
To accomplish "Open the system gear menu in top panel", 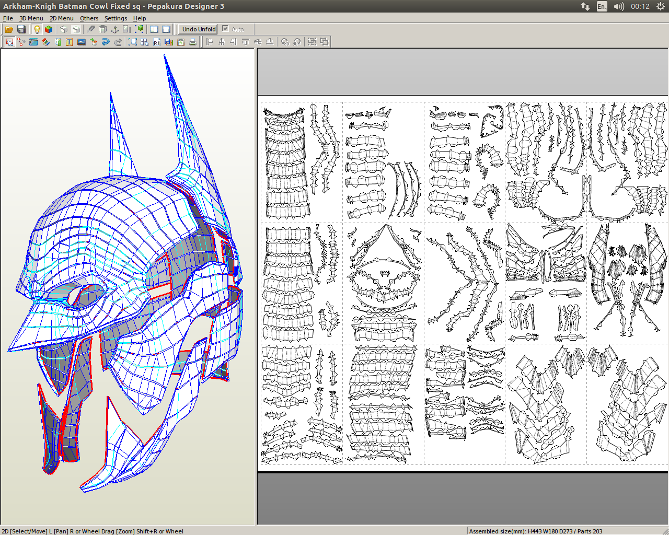I will coord(660,6).
